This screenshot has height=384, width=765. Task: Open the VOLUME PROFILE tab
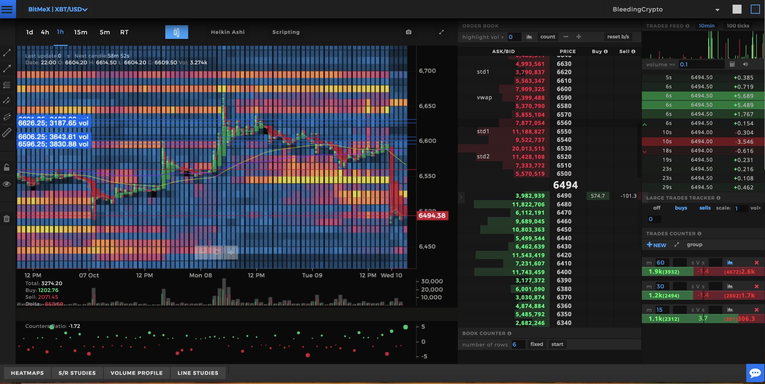pyautogui.click(x=136, y=373)
